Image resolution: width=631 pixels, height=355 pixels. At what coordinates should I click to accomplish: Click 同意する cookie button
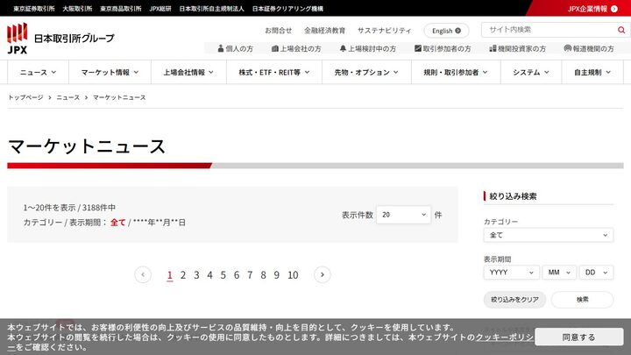click(578, 337)
